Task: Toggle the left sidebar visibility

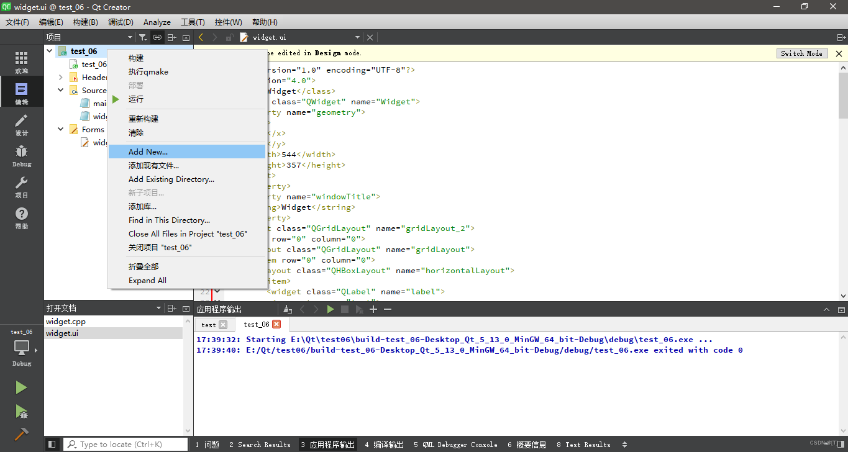Action: coord(52,445)
